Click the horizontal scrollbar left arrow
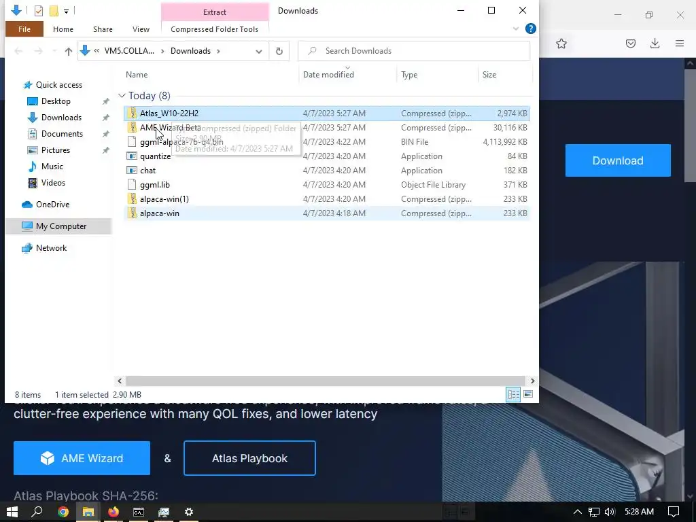 point(120,381)
